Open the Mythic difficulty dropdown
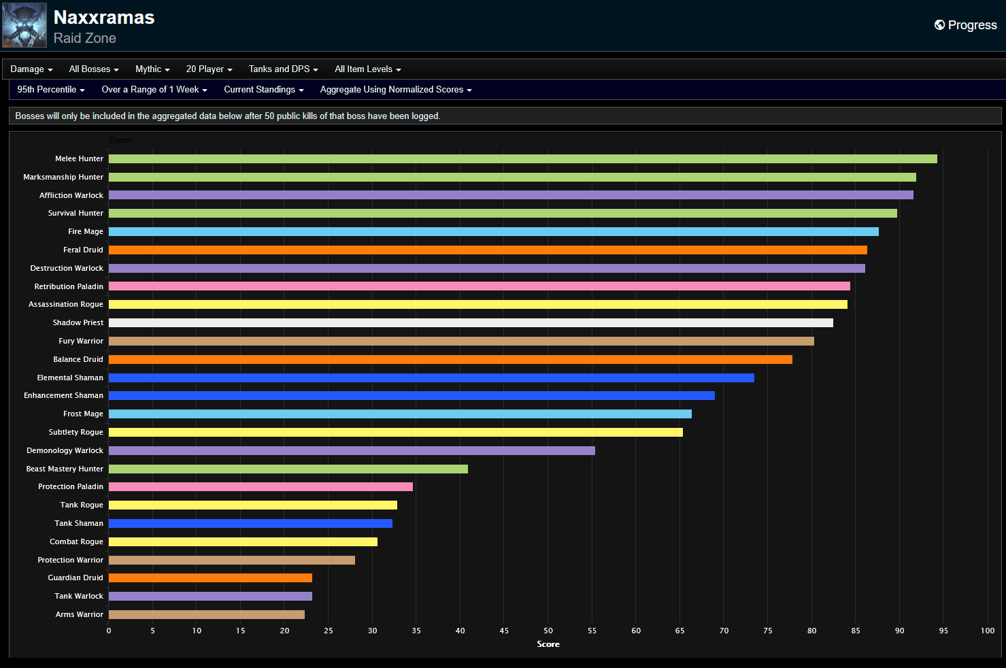The width and height of the screenshot is (1006, 668). (152, 69)
